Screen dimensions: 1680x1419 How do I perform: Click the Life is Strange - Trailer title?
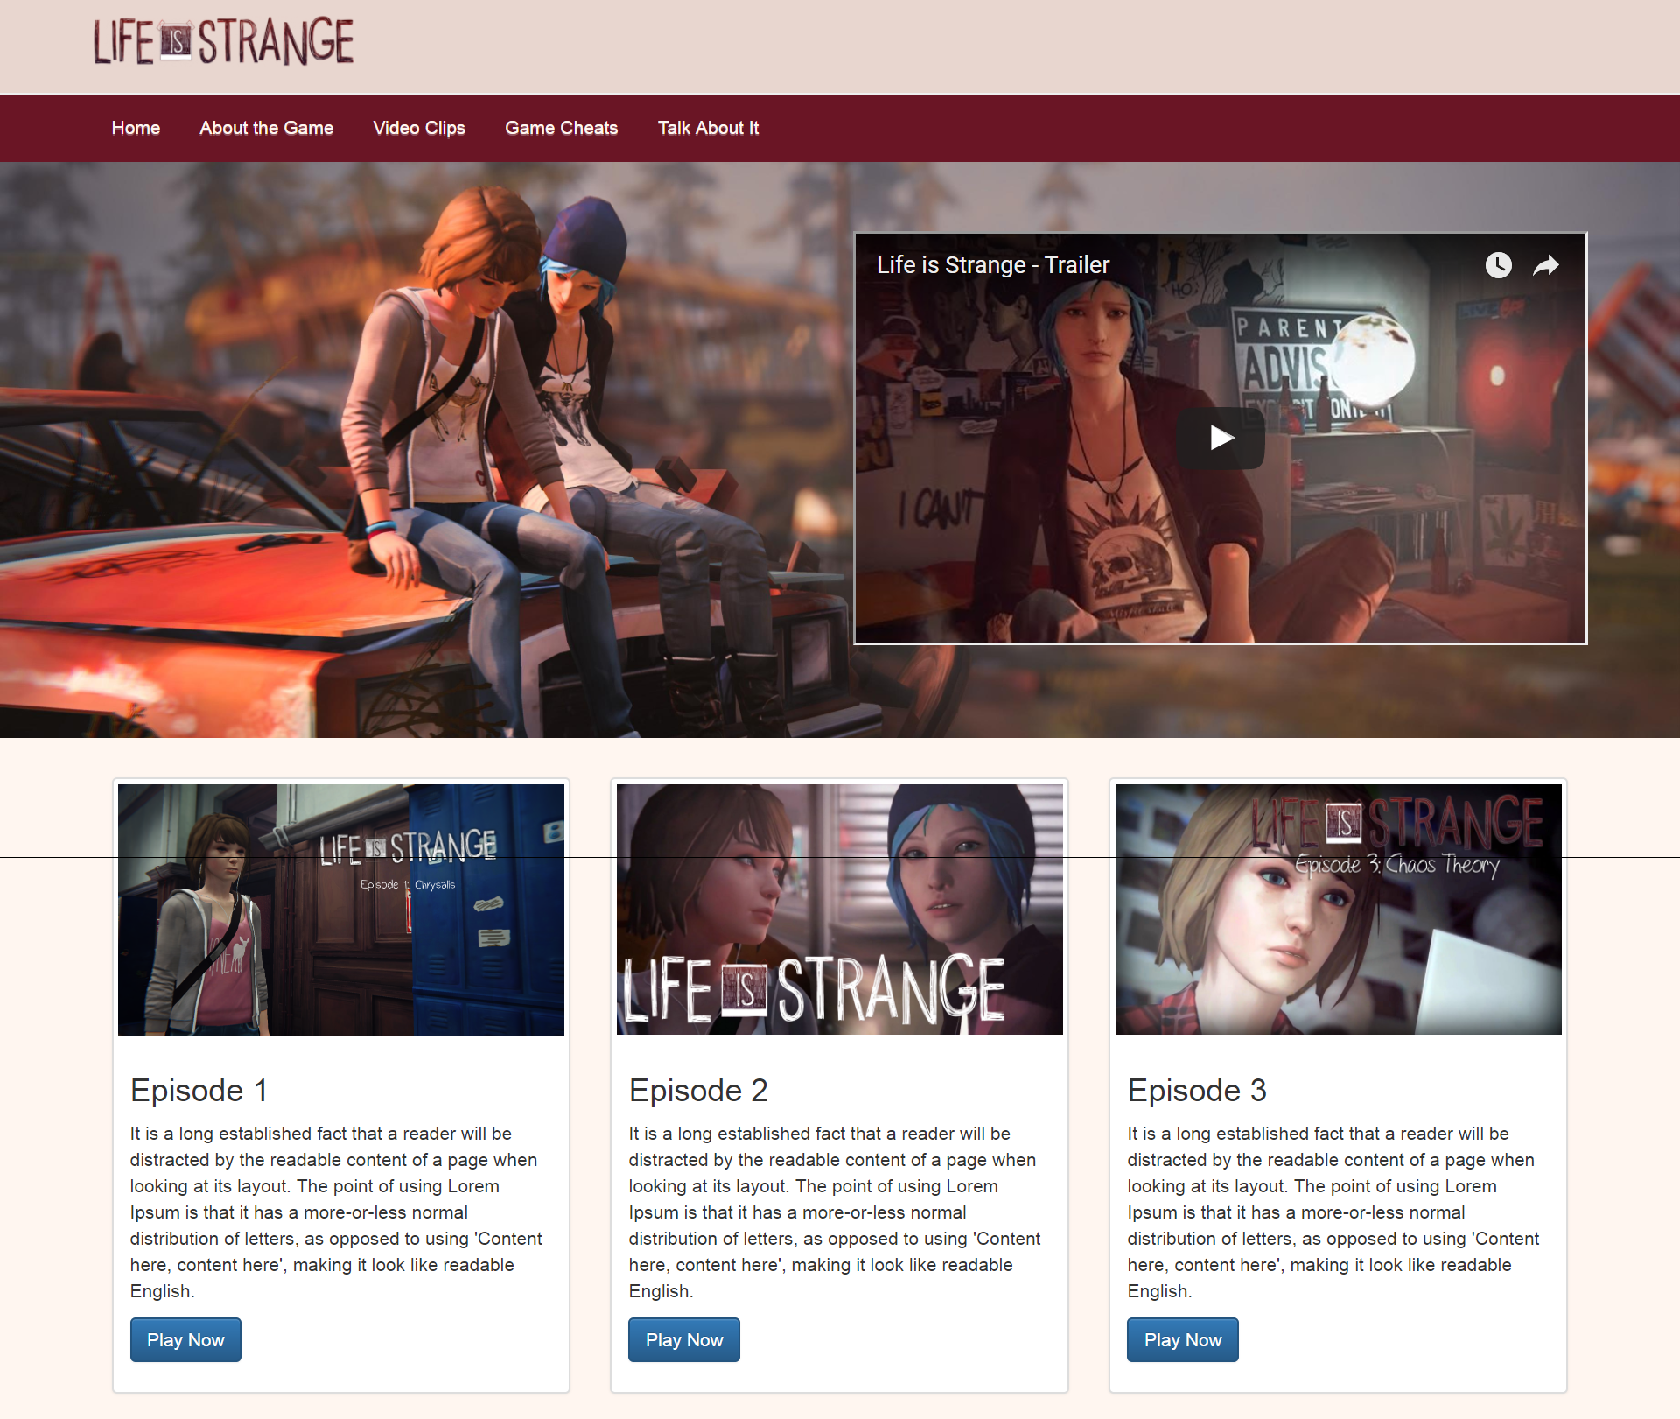tap(991, 264)
